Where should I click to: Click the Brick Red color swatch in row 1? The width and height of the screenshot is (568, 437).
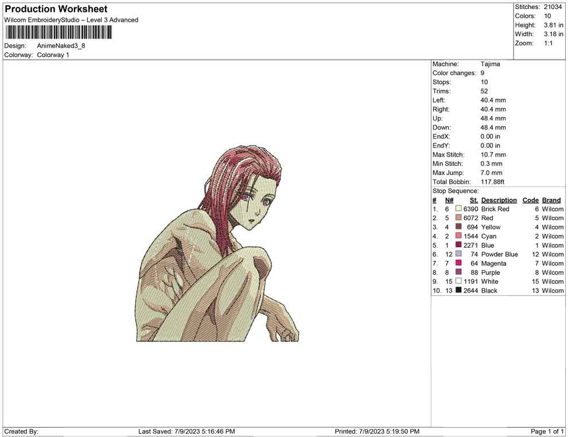coord(458,209)
